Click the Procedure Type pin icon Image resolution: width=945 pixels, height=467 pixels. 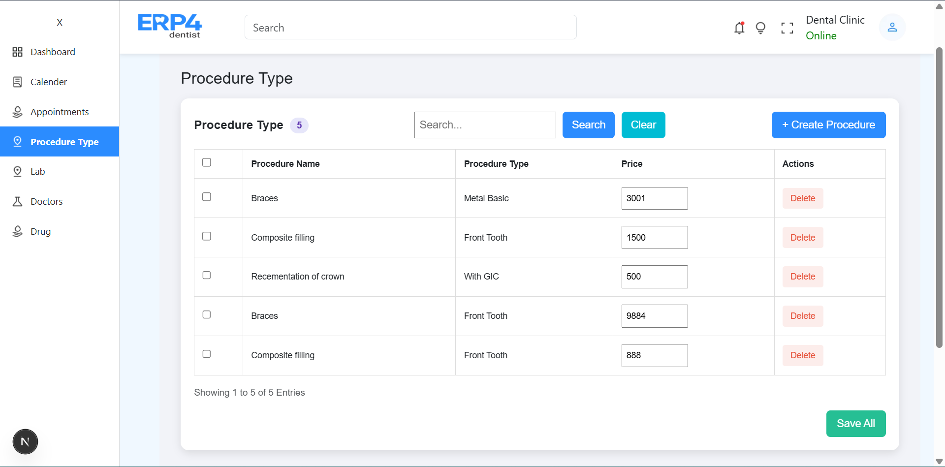click(x=18, y=142)
